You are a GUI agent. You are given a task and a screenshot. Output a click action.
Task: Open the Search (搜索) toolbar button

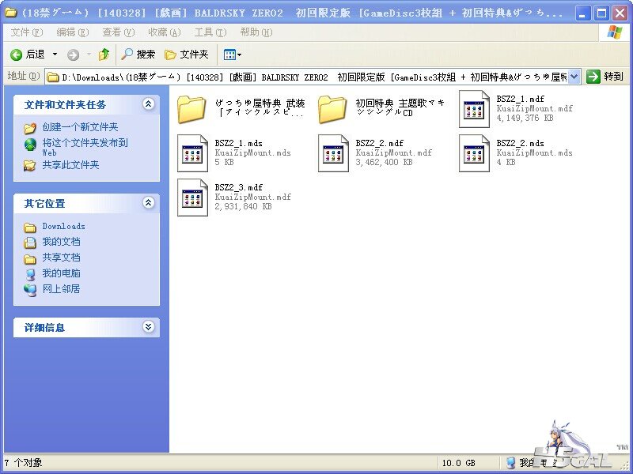point(138,54)
